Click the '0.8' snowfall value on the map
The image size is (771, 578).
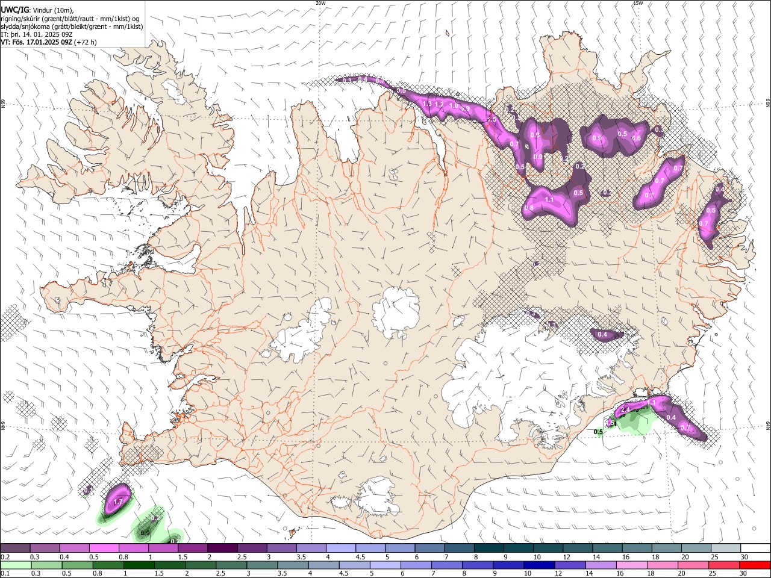(529, 208)
